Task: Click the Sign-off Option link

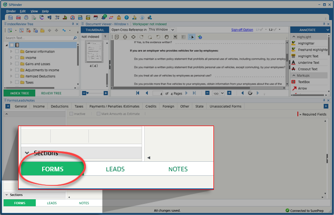Action: pyautogui.click(x=242, y=30)
